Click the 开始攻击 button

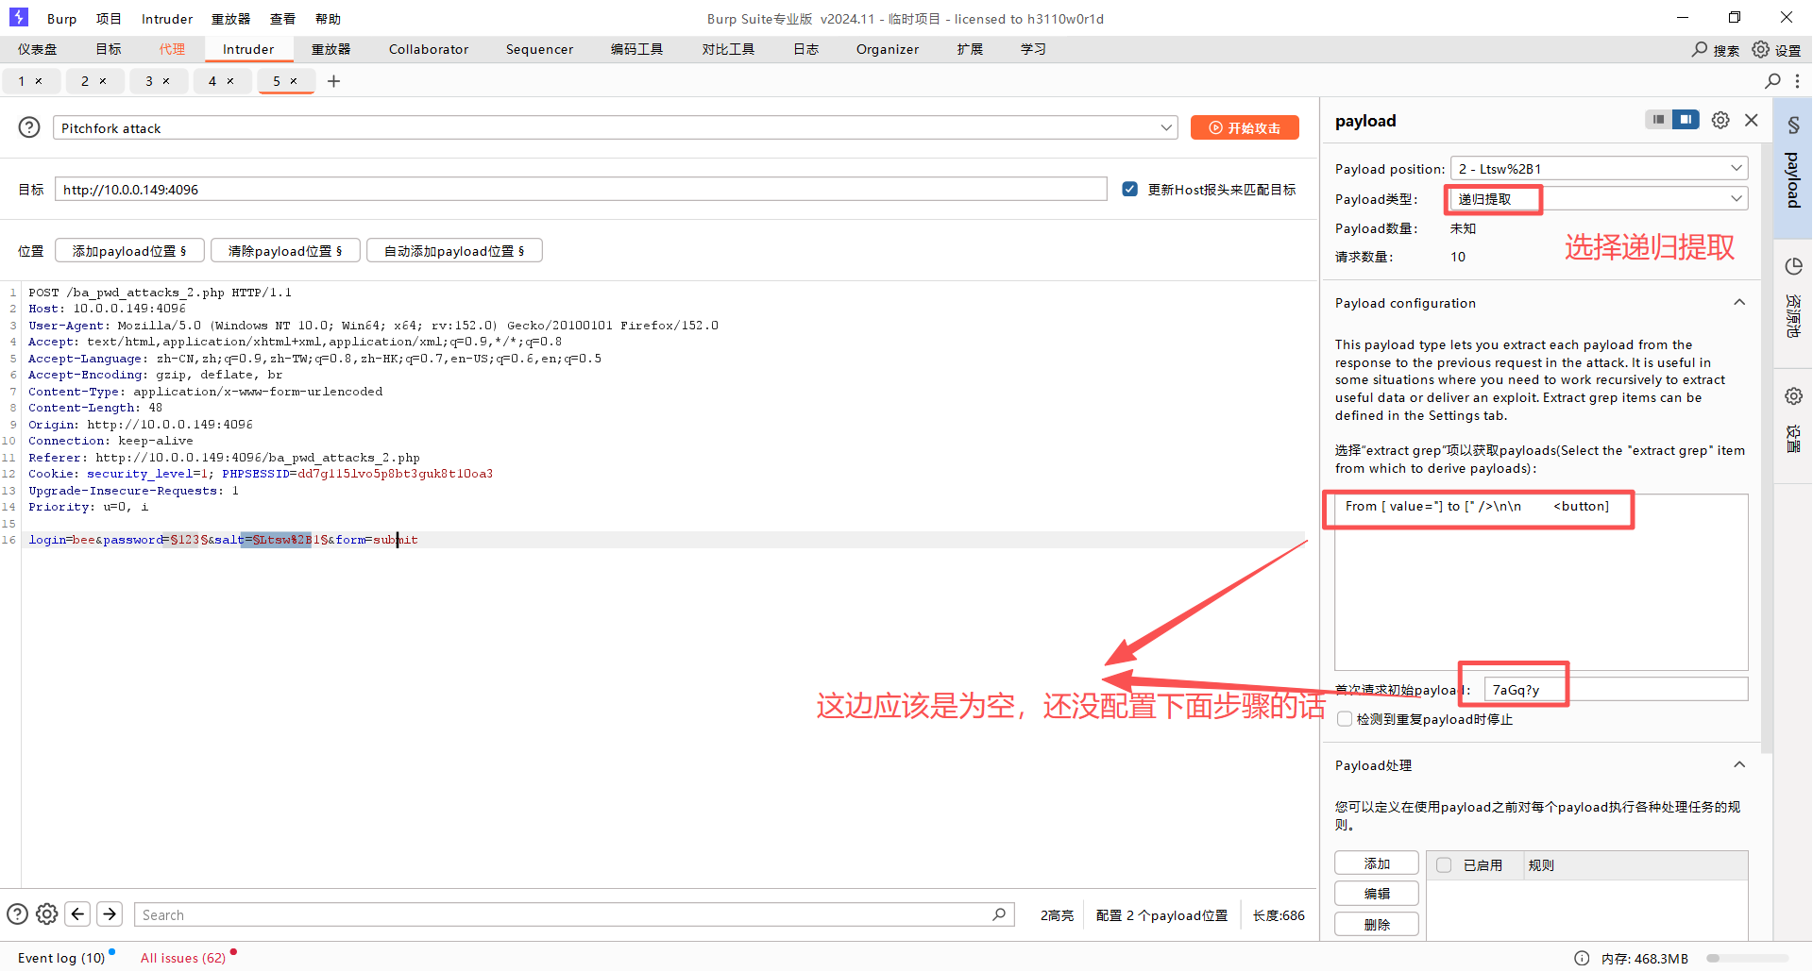click(x=1245, y=127)
